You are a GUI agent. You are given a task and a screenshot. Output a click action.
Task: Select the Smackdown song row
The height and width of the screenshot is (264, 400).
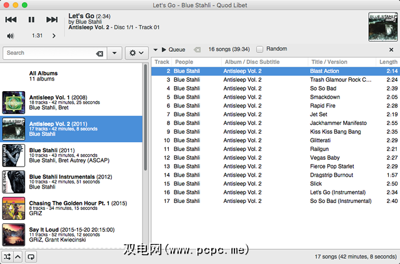point(276,97)
